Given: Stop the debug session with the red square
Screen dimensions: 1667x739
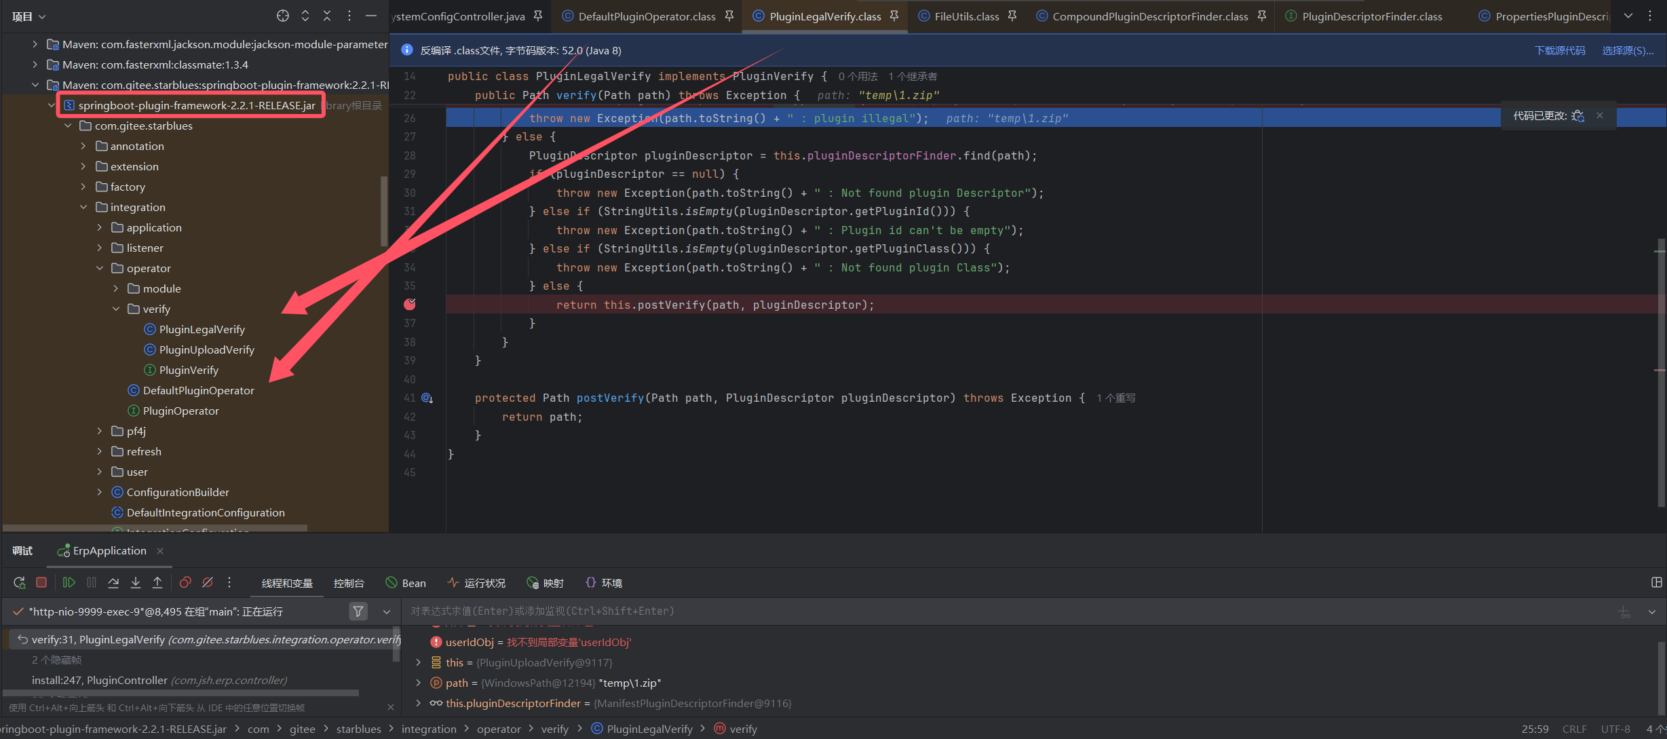Looking at the screenshot, I should pos(41,582).
